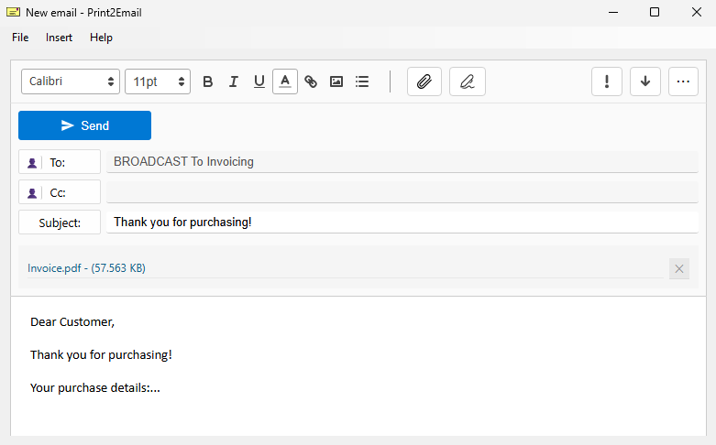The image size is (716, 445).
Task: Remove the Invoice.pdf attachment
Action: click(x=679, y=268)
